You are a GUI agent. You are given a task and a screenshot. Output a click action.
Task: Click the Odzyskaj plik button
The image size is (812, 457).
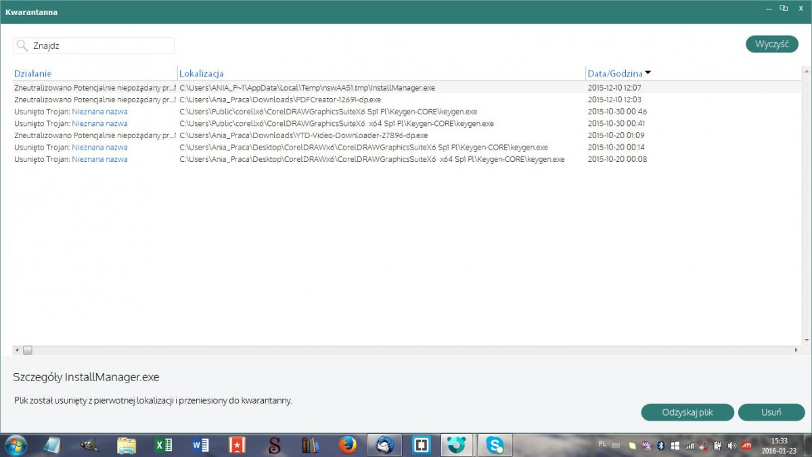(x=687, y=412)
